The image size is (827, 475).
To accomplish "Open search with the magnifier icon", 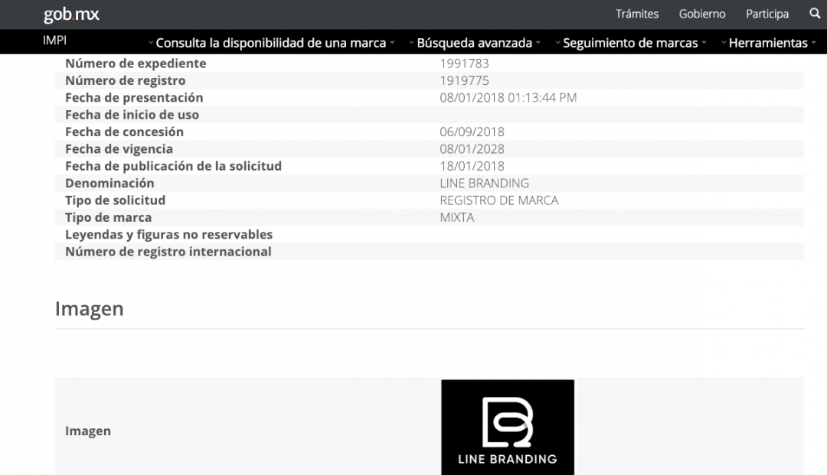I will click(815, 14).
